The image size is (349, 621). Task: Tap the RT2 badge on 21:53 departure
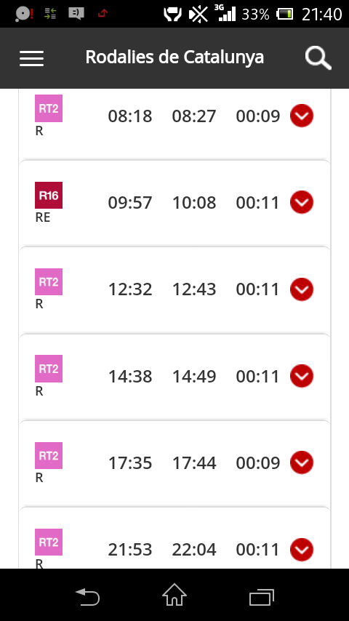(x=49, y=542)
